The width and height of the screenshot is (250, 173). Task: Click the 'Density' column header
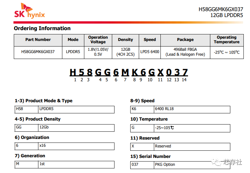125,40
